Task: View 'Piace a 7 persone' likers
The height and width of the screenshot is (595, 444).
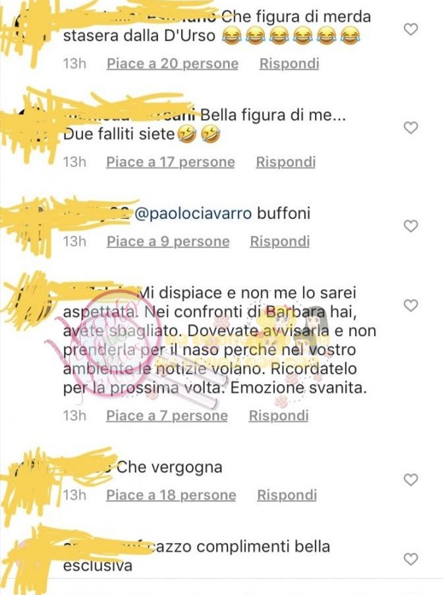Action: tap(167, 416)
